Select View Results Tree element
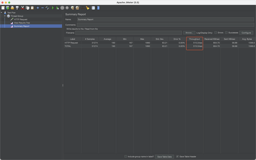This screenshot has width=256, height=160. (x=22, y=23)
